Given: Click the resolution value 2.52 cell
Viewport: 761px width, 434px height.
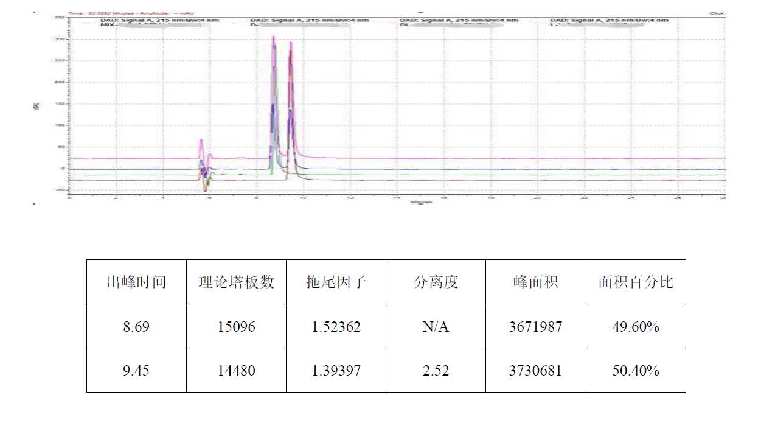Looking at the screenshot, I should pos(436,371).
